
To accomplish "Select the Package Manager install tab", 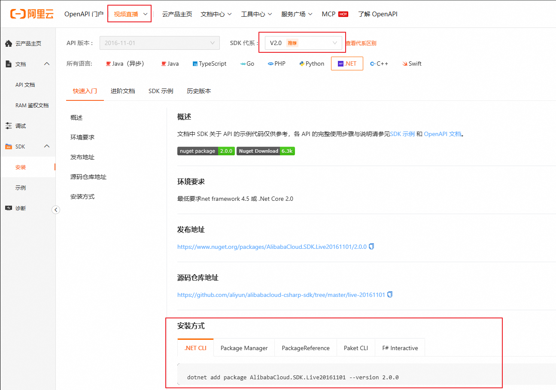I will coord(244,348).
